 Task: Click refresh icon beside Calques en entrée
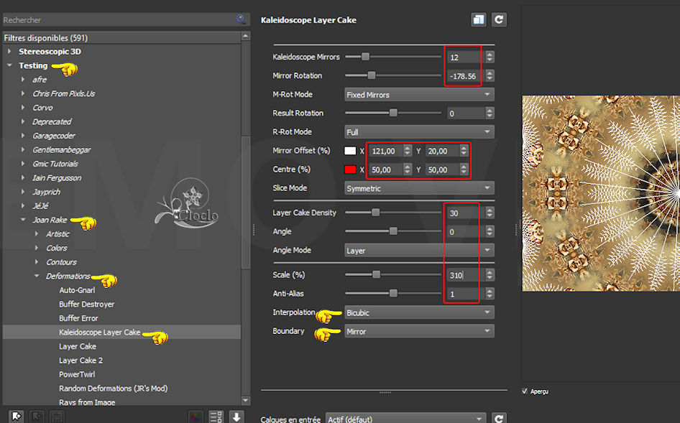coord(499,418)
